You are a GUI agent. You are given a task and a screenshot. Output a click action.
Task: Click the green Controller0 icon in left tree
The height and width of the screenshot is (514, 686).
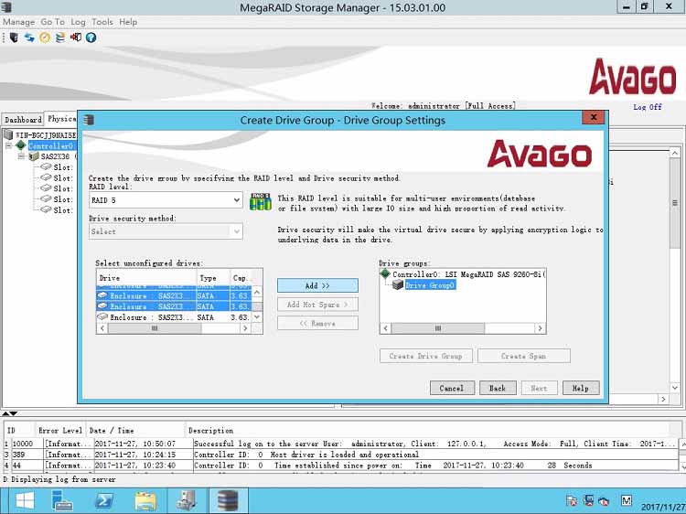[x=21, y=145]
